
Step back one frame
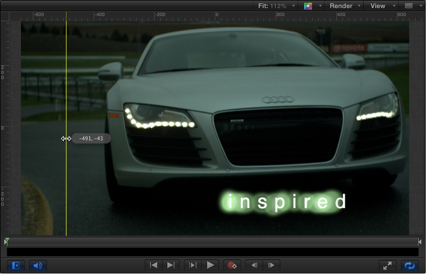pos(254,265)
